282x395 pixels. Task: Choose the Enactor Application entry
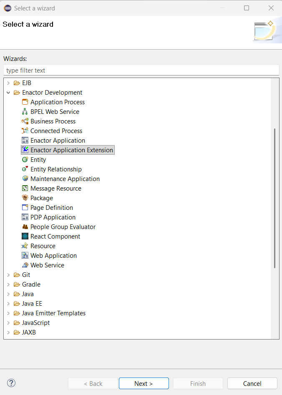[x=58, y=140]
